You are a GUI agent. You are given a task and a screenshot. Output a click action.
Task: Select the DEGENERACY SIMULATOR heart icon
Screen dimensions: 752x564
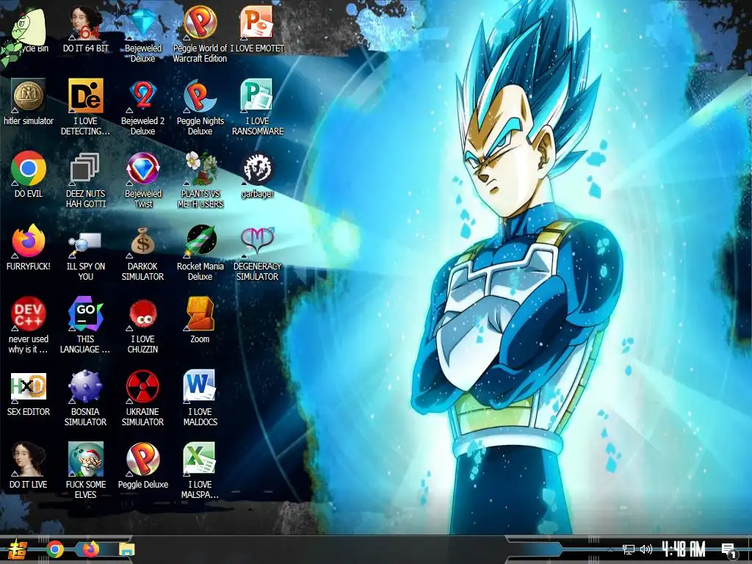[257, 241]
